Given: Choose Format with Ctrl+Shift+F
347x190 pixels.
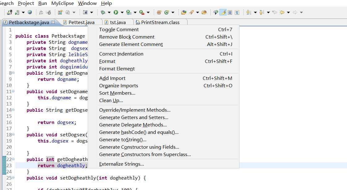Looking at the screenshot, I should (163, 61).
